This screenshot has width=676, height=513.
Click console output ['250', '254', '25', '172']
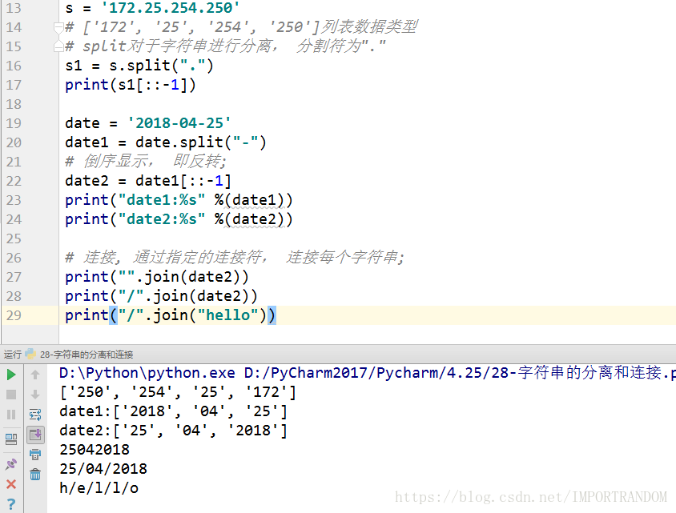pyautogui.click(x=178, y=392)
